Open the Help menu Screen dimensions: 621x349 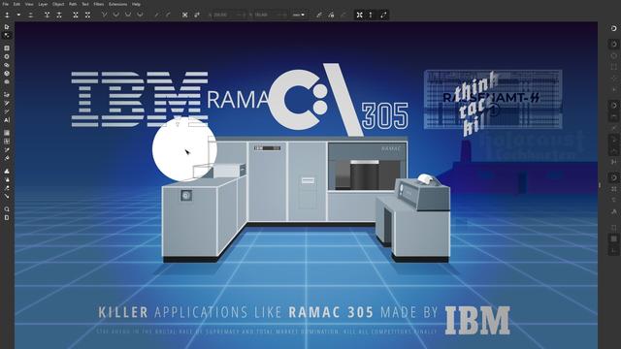pyautogui.click(x=136, y=4)
